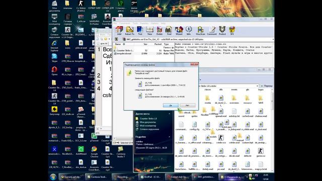322x181 pixels.
Task: Expand the WinRAR archive path dropdown
Action: pos(273,39)
